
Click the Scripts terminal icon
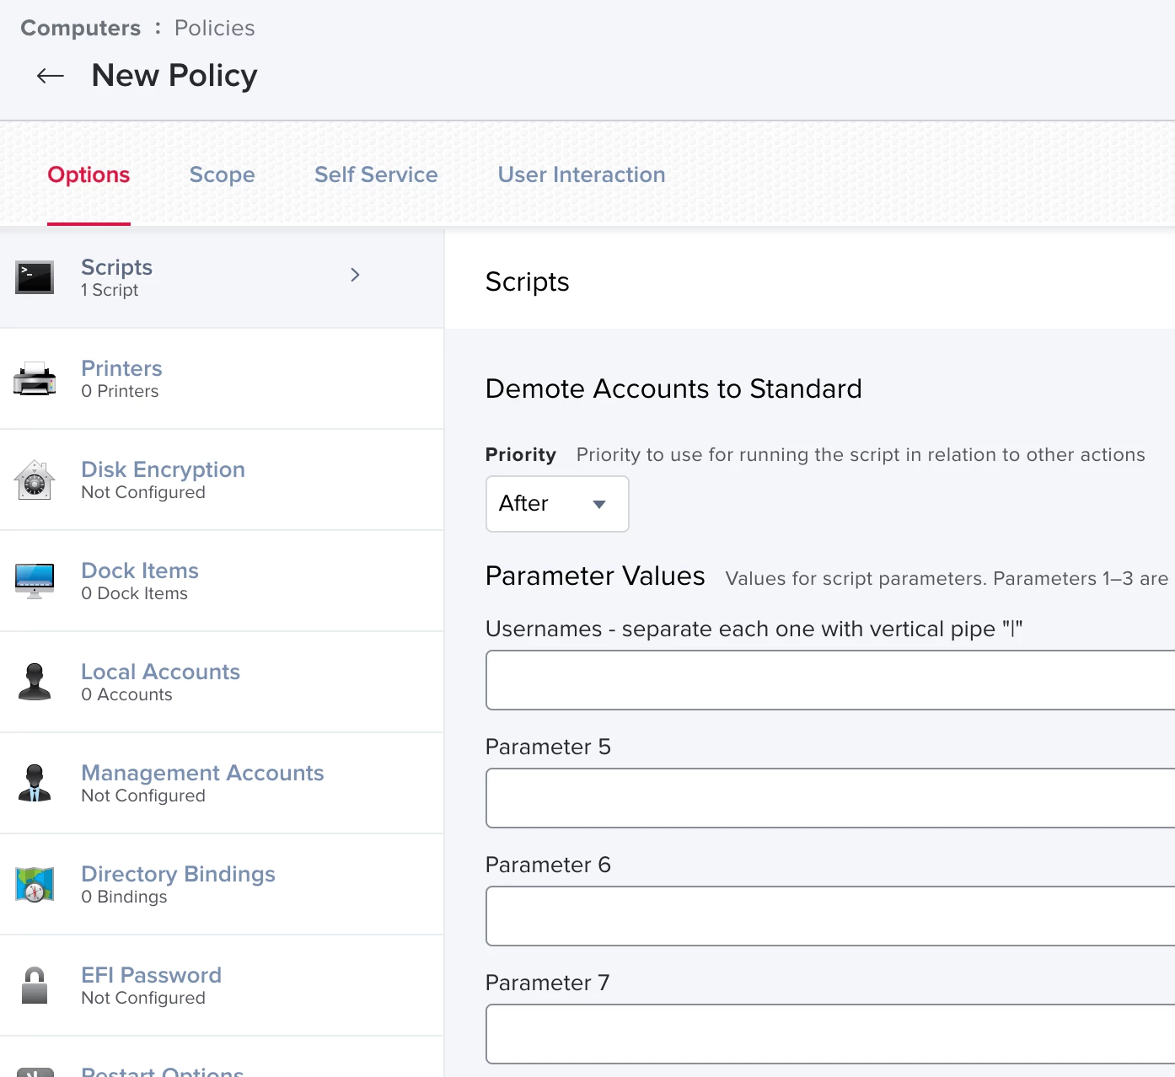click(35, 277)
